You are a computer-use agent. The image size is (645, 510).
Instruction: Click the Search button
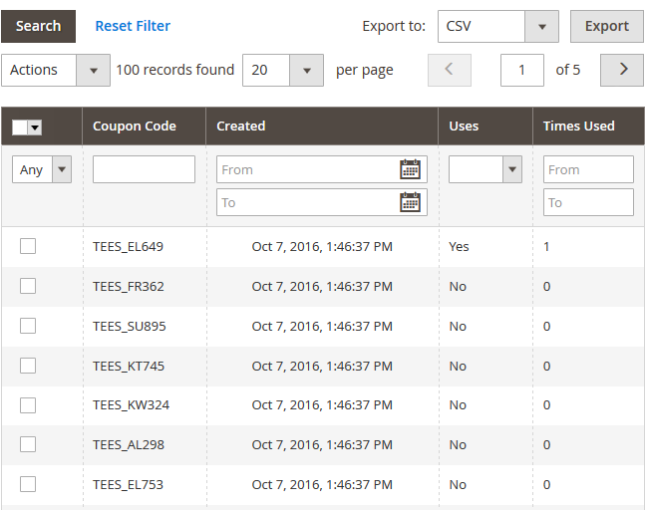point(39,26)
